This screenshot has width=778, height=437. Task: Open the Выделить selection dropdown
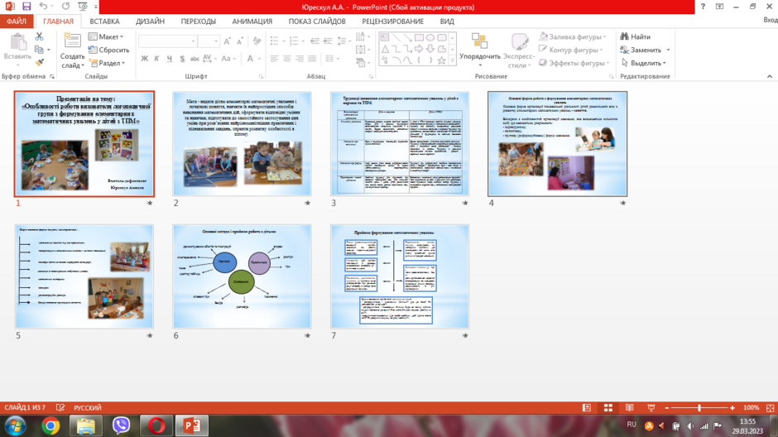click(643, 63)
